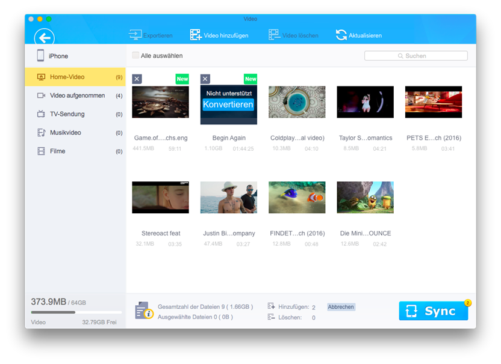
Task: Refresh list with Aktualisieren
Action: click(358, 35)
